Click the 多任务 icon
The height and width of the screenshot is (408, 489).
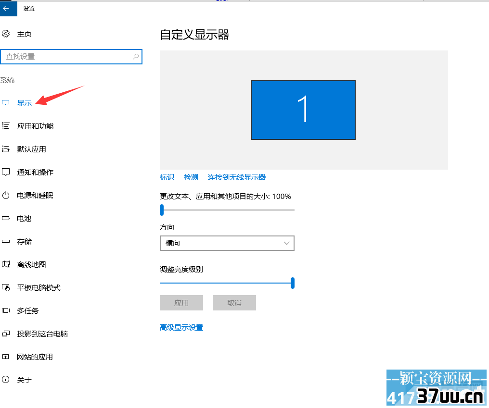[6, 310]
